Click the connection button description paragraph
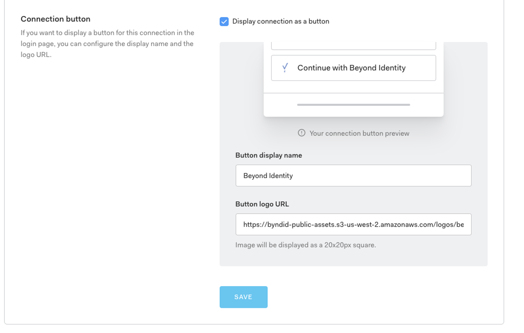The height and width of the screenshot is (333, 524). tap(107, 44)
